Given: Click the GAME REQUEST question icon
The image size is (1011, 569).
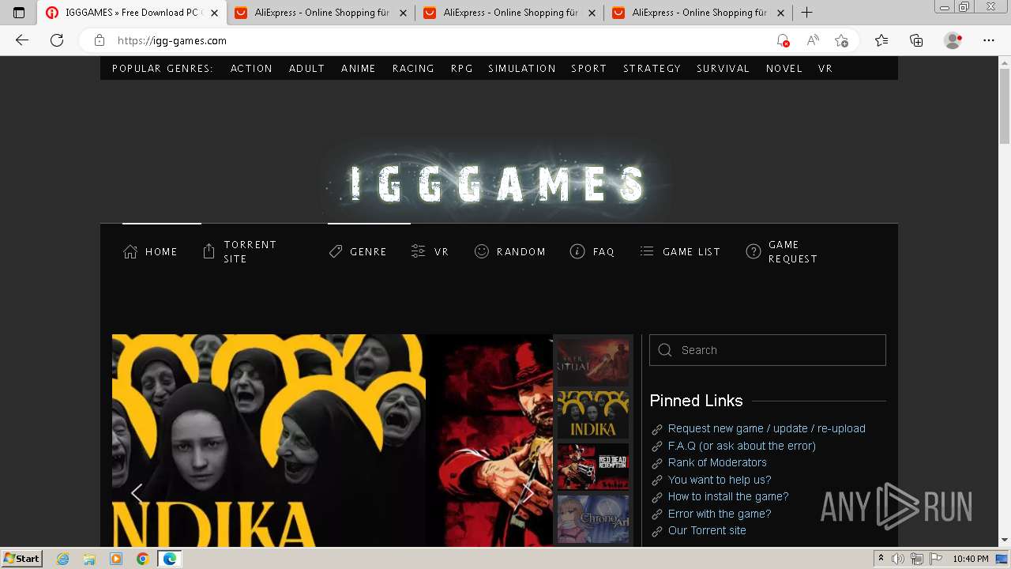Looking at the screenshot, I should click(x=754, y=251).
